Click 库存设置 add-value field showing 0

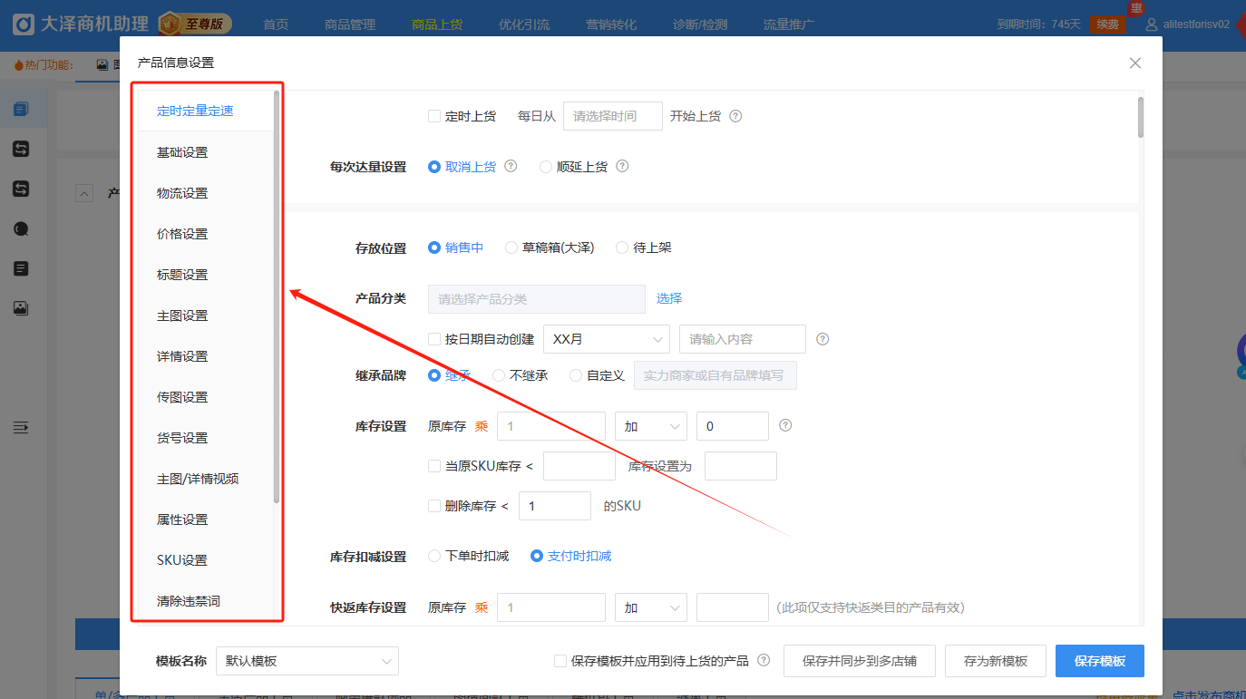733,426
